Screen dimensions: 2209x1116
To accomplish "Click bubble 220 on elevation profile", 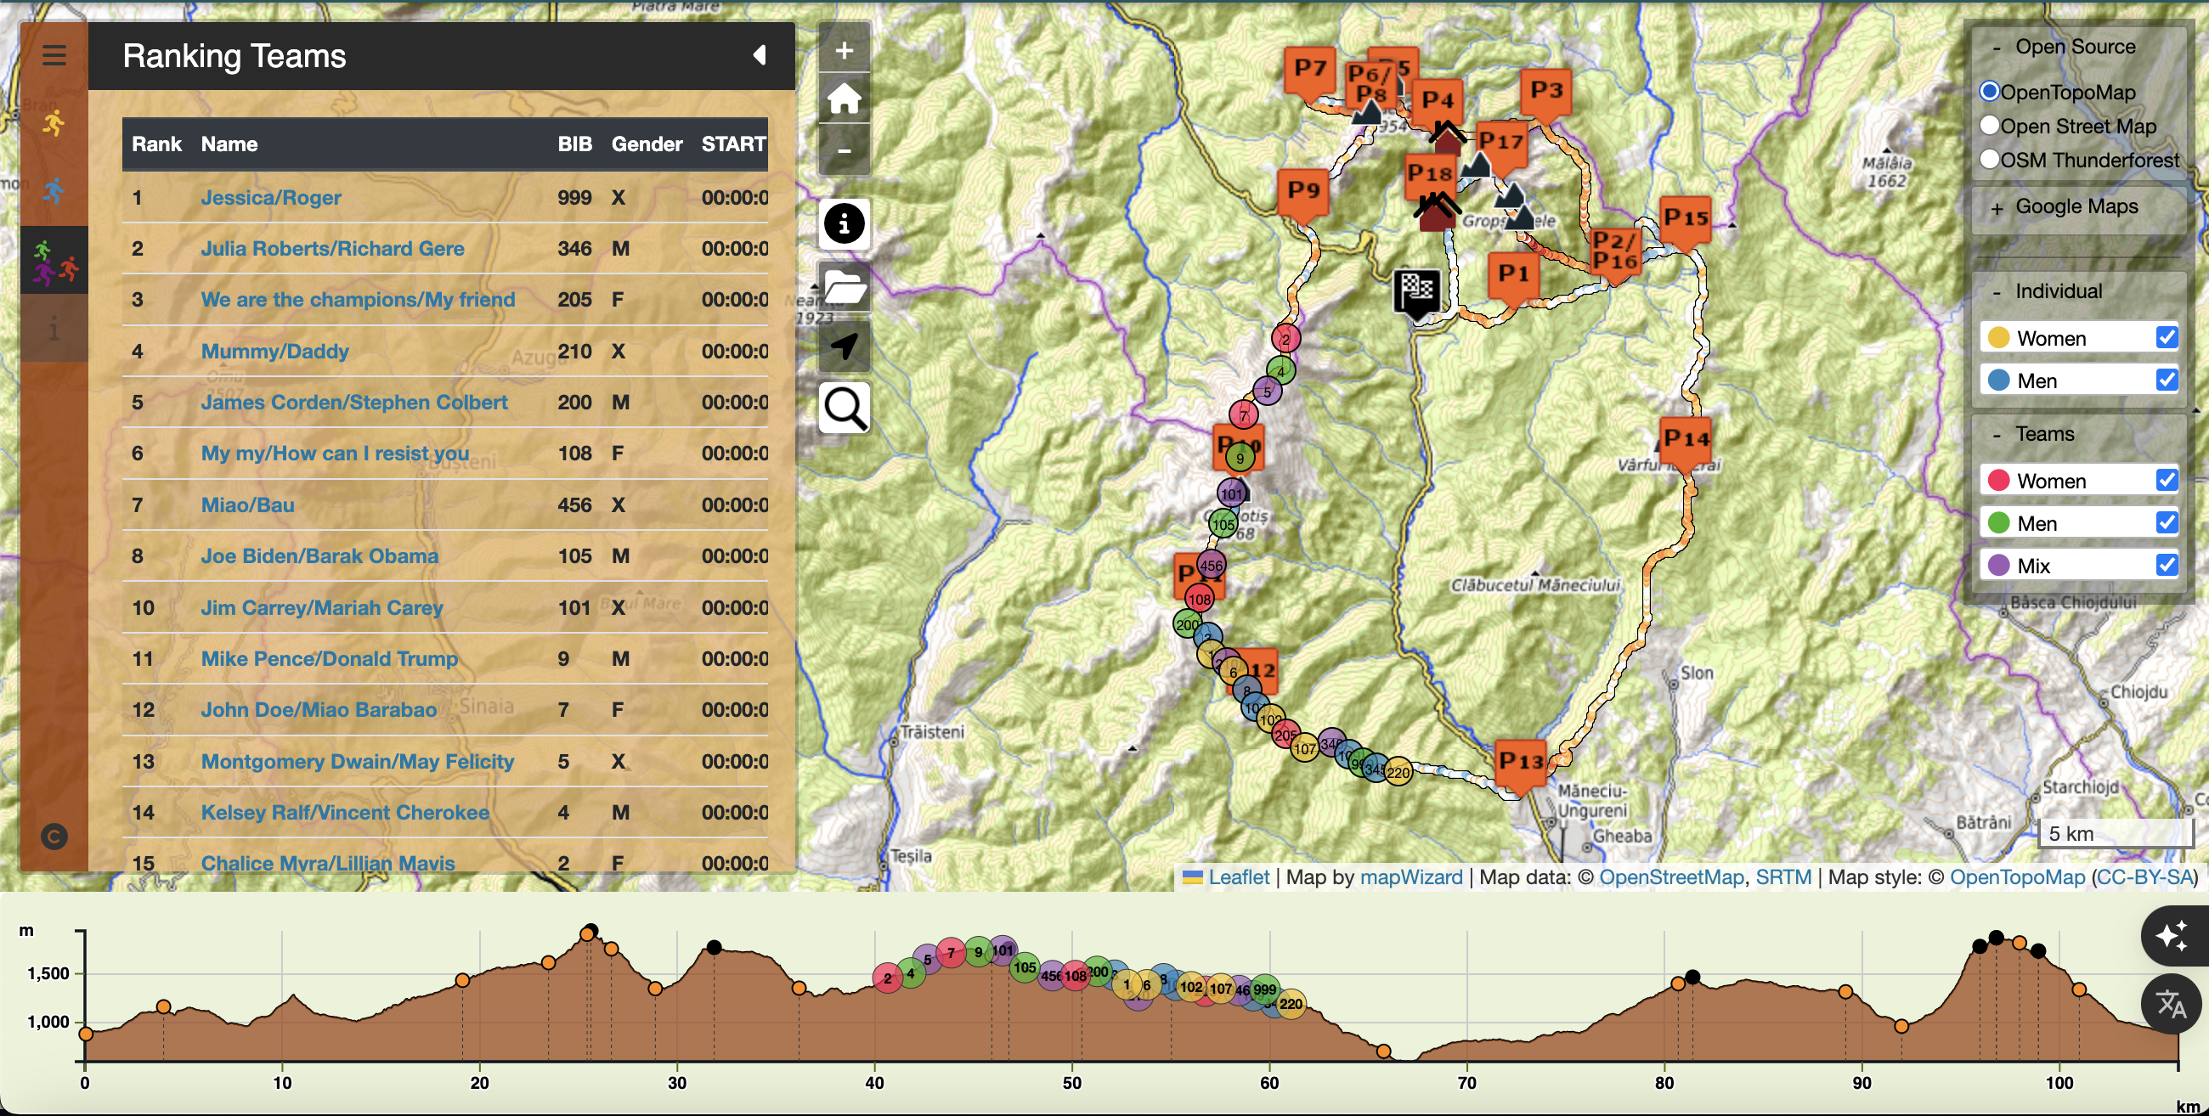I will click(1291, 1004).
